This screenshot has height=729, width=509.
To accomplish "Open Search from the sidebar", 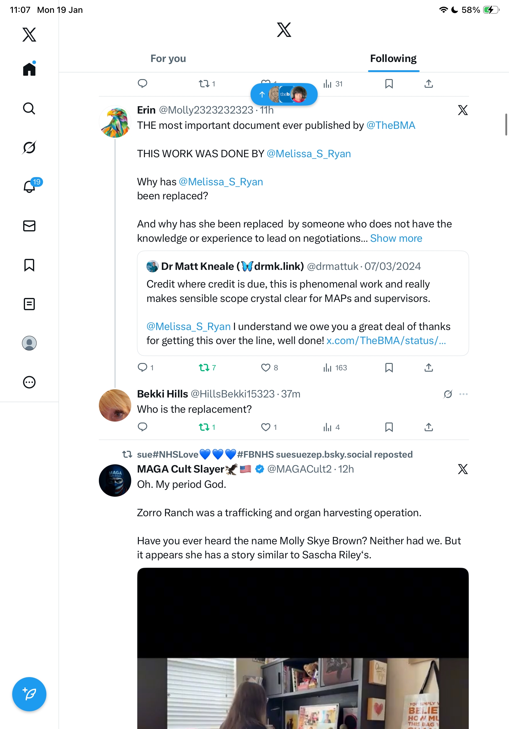I will pyautogui.click(x=29, y=109).
